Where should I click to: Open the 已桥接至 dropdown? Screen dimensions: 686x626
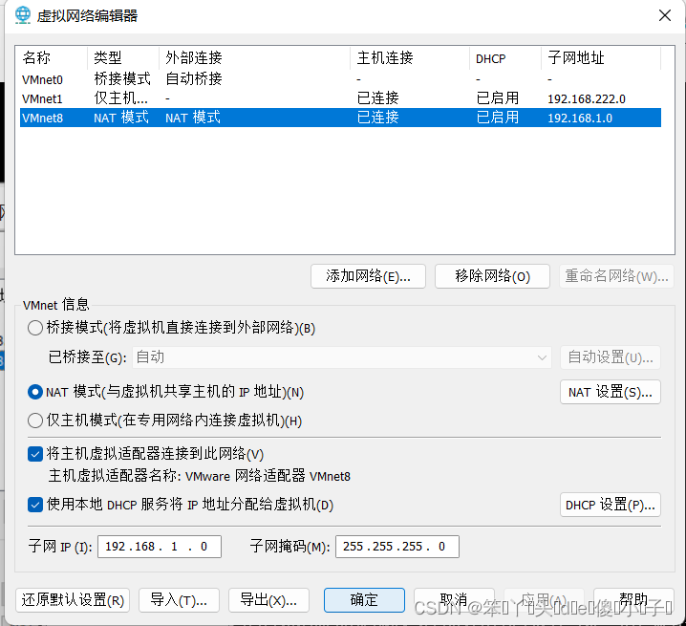342,357
